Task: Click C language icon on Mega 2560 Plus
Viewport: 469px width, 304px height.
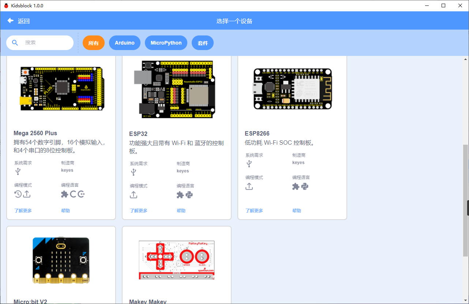Action: pos(73,194)
